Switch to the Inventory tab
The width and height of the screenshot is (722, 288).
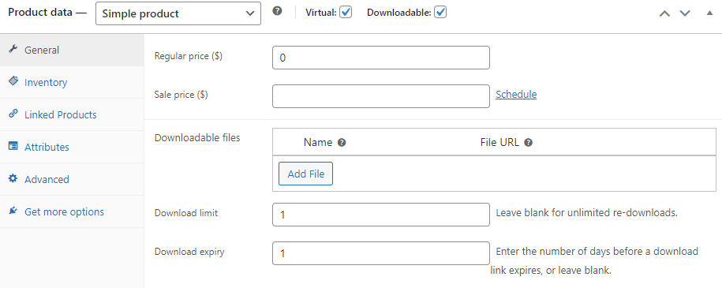[x=72, y=82]
